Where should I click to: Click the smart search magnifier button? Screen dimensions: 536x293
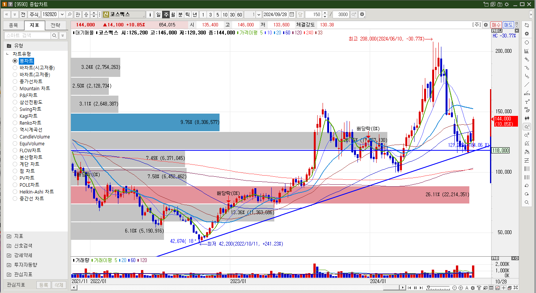coord(54,35)
